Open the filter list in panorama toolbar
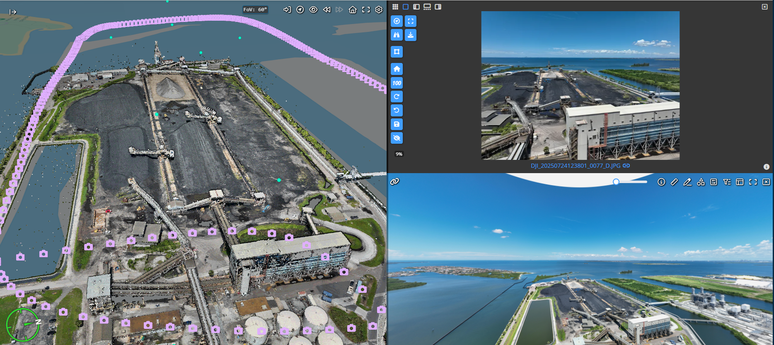774x345 pixels. 727,182
